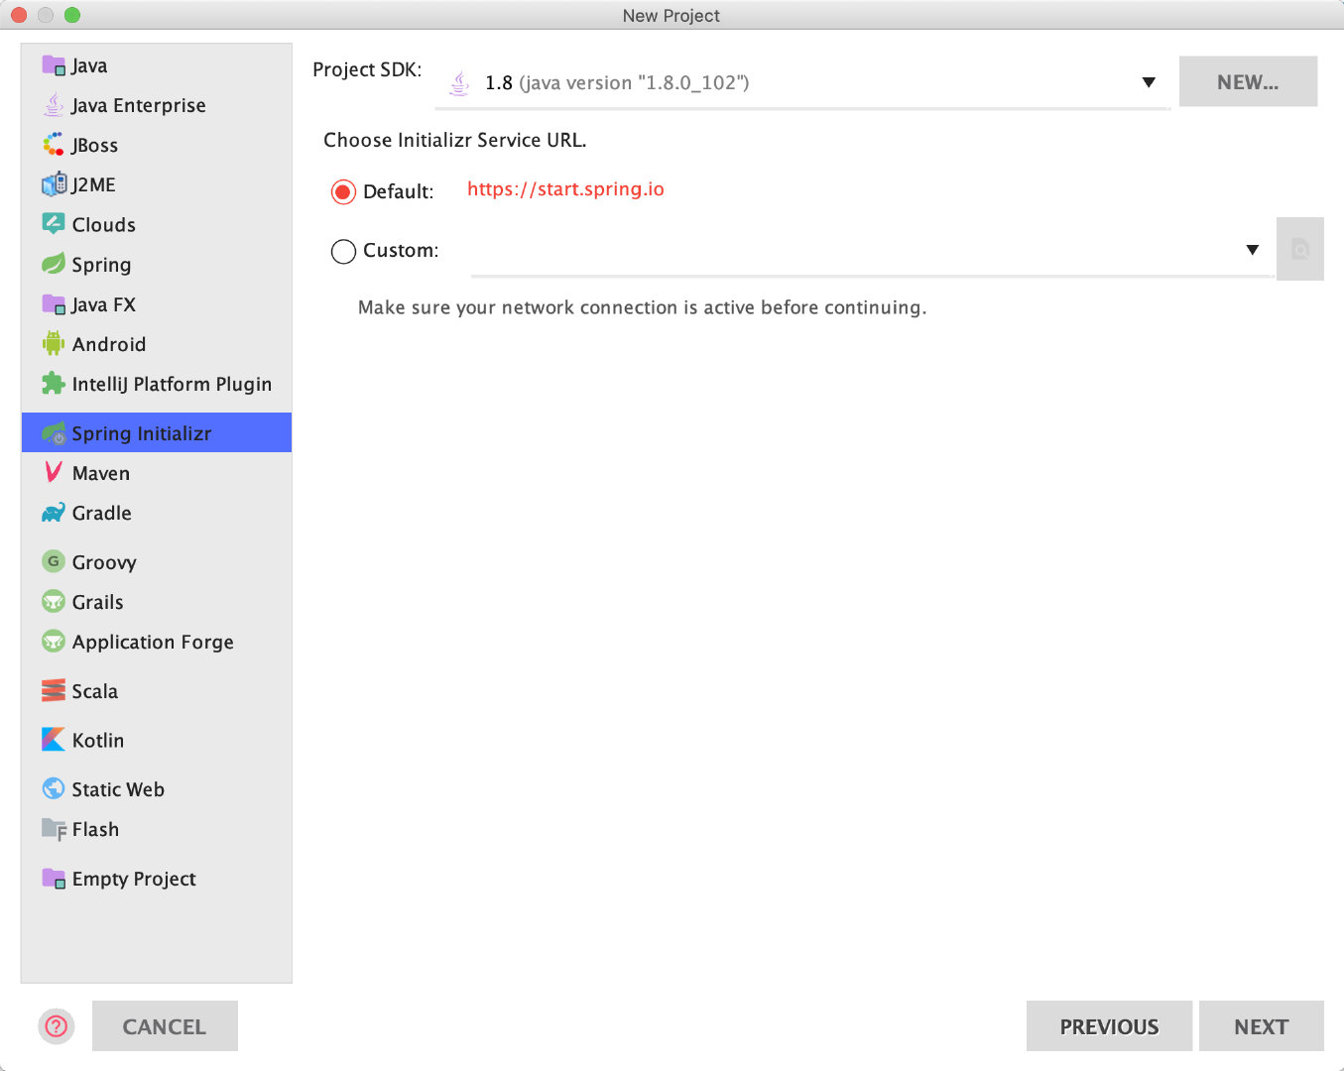Image resolution: width=1344 pixels, height=1071 pixels.
Task: Click the Grails icon
Action: (54, 602)
